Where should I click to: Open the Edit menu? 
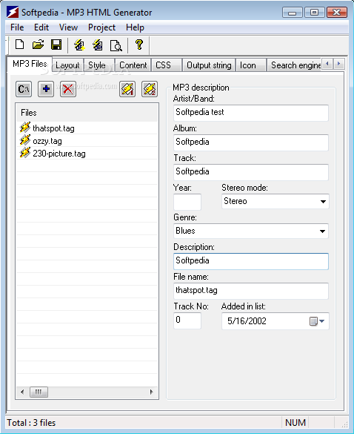tap(41, 27)
